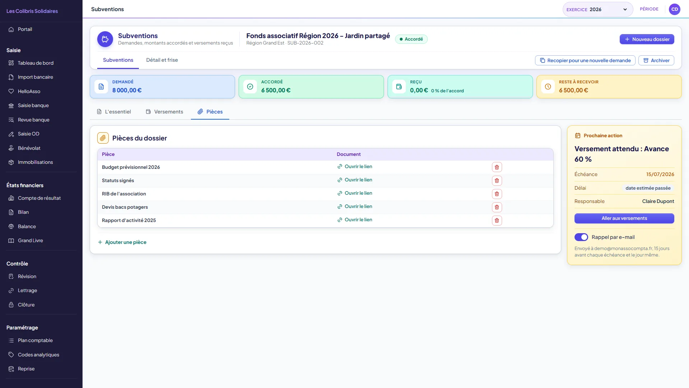Select the Pièces tab

click(x=210, y=112)
